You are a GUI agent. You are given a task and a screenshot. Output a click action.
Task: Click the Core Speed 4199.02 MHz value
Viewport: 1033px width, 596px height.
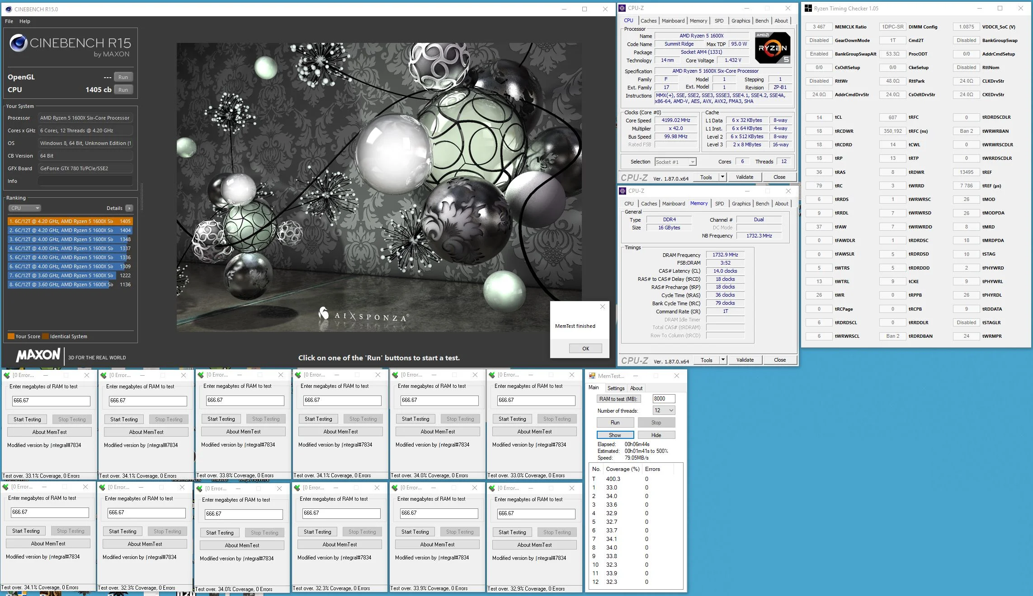tap(676, 121)
